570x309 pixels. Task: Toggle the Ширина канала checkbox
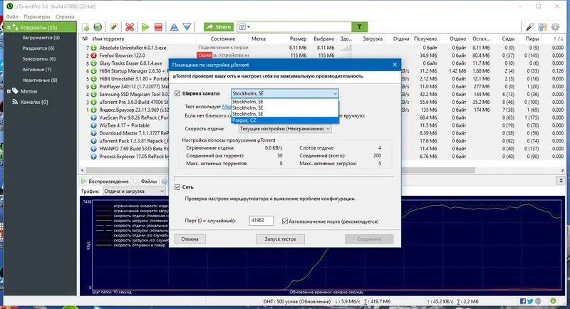tap(177, 93)
